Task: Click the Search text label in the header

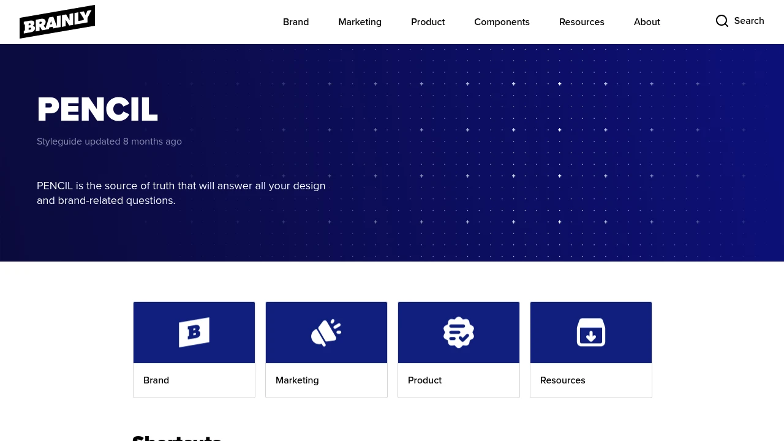Action: 749,21
